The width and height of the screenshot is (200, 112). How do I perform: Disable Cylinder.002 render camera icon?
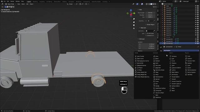(198, 41)
